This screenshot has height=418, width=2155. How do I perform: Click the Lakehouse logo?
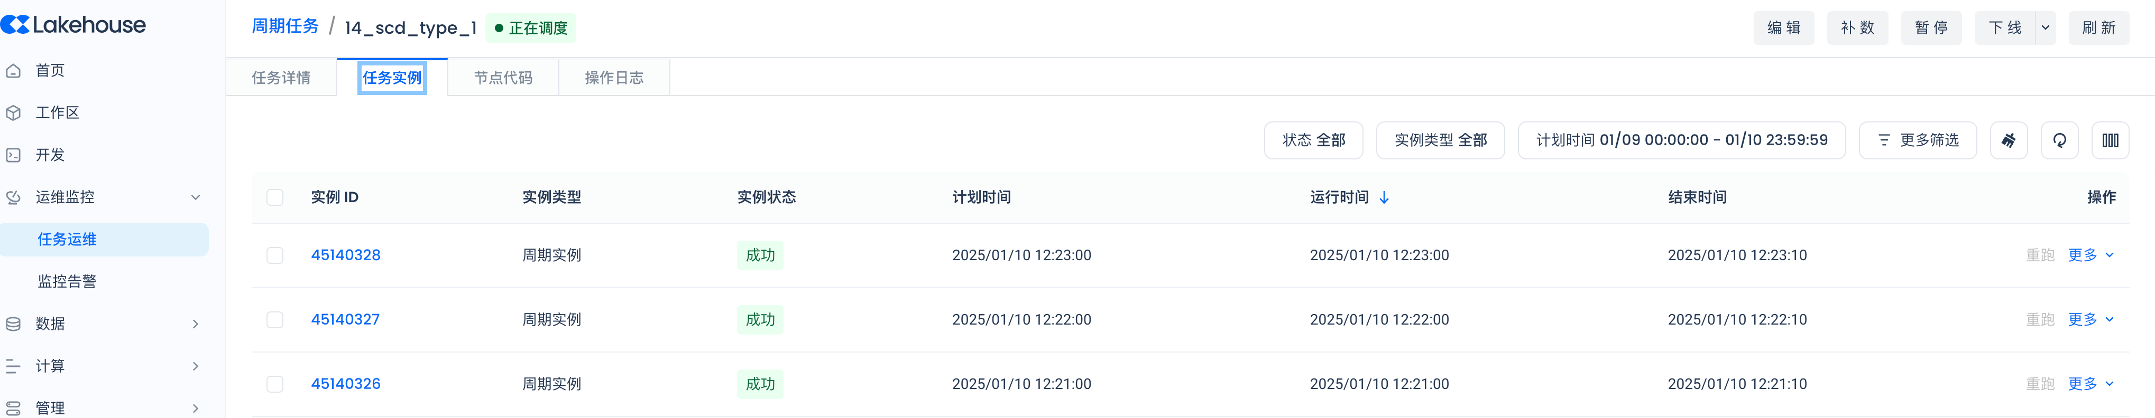(73, 25)
